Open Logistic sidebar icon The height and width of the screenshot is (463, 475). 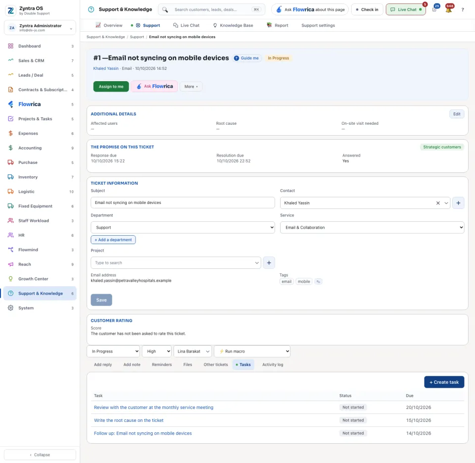10,192
